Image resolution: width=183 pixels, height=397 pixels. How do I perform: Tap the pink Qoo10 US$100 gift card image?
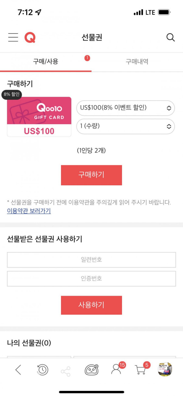pyautogui.click(x=39, y=117)
